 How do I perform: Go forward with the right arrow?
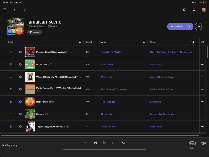point(25,10)
